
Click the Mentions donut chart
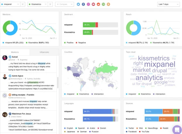(x=10, y=28)
